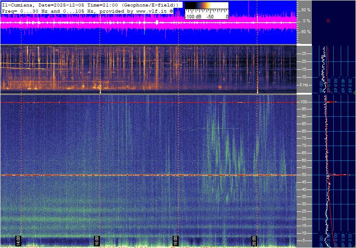Click the 50 % amplitude scale label

point(306,10)
